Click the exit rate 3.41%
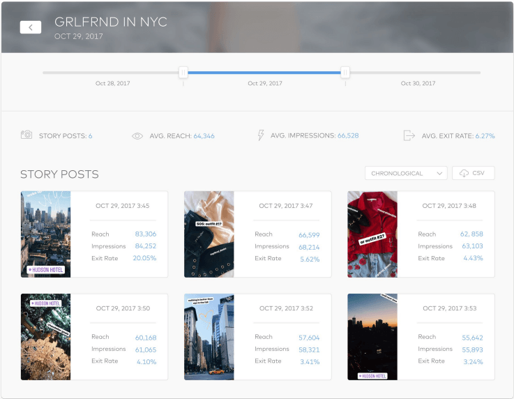 pos(310,361)
